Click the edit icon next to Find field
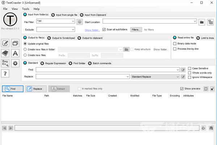Viewport: 217px width, 145px height. coord(183,70)
